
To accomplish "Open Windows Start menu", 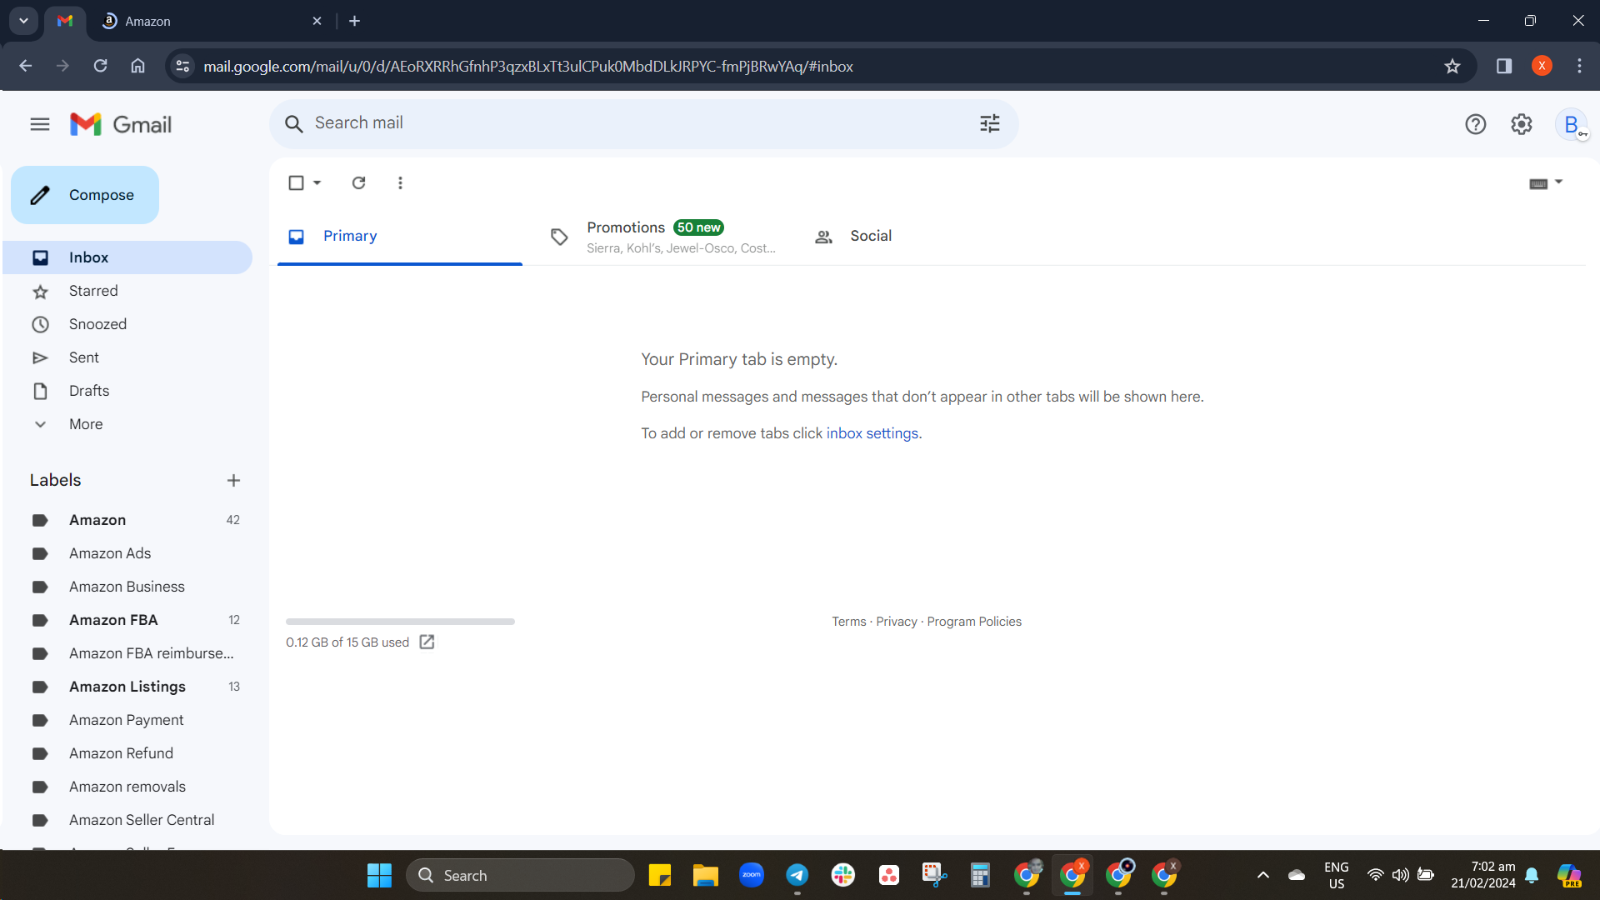I will (379, 875).
